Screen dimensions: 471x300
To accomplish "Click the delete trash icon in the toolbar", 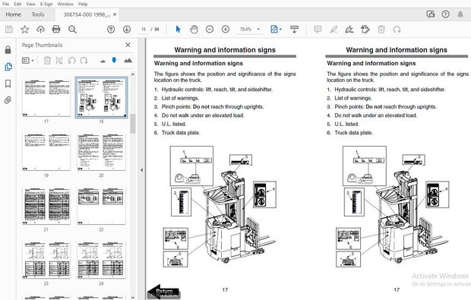I will [x=381, y=30].
